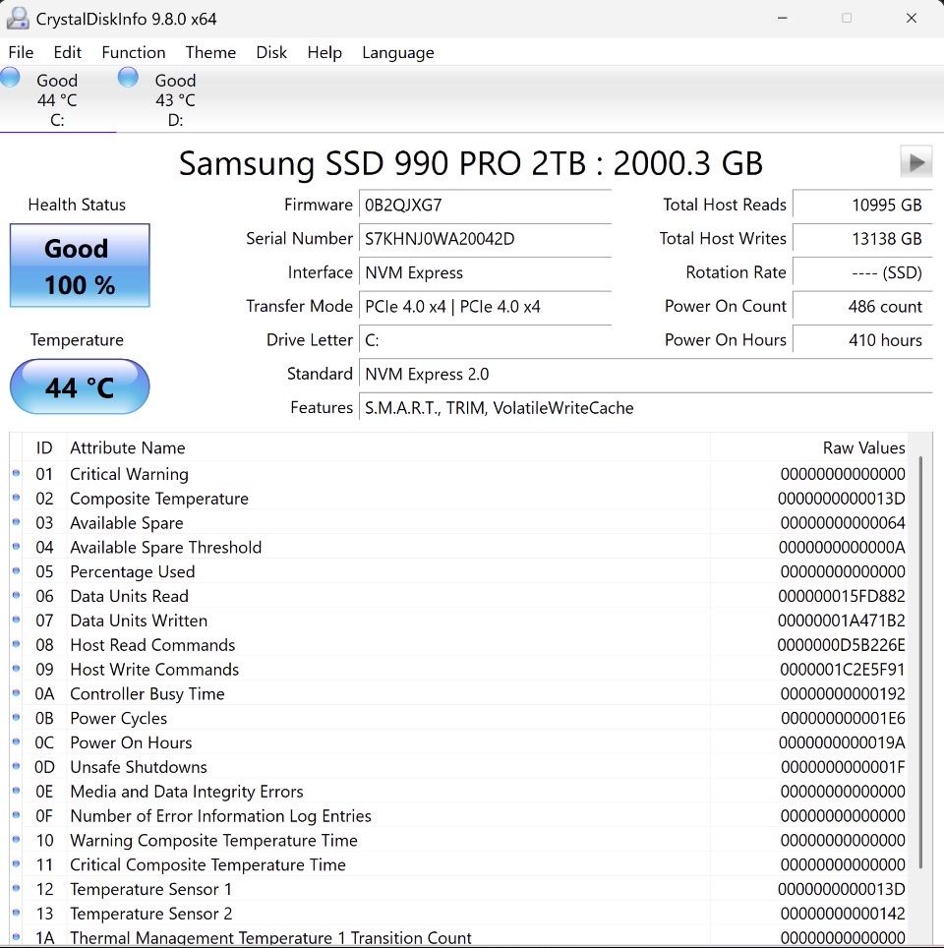Expand the Language menu
Viewport: 944px width, 948px height.
point(397,53)
